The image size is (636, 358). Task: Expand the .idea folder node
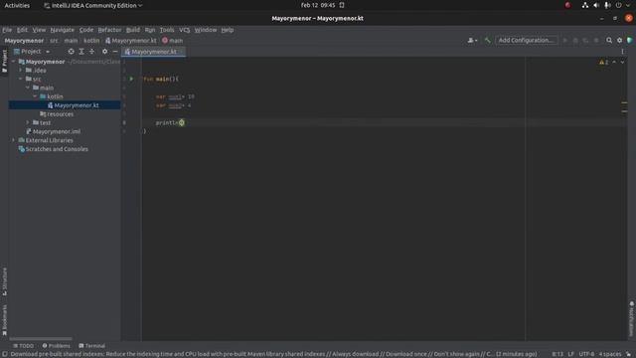(x=21, y=71)
